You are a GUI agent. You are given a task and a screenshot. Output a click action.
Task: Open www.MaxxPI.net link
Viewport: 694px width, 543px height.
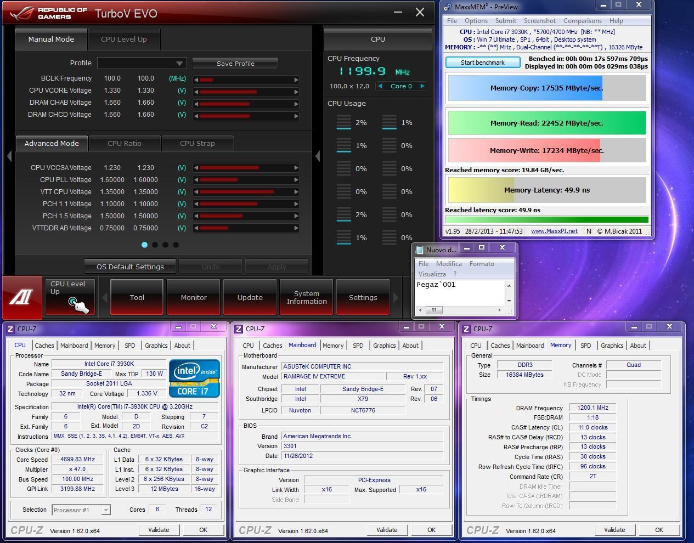pos(554,231)
